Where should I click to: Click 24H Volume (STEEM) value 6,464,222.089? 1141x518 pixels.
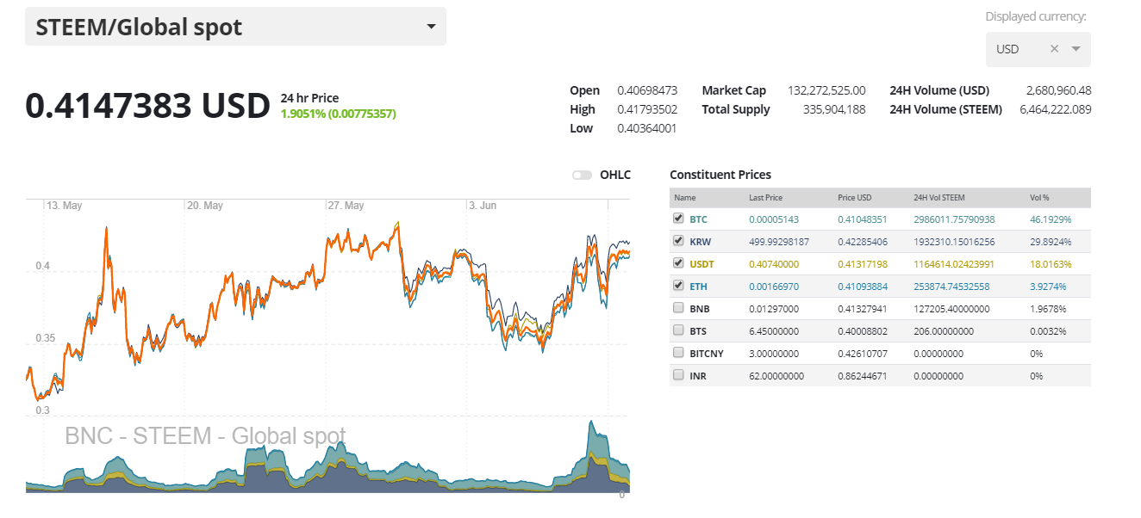pyautogui.click(x=1056, y=109)
